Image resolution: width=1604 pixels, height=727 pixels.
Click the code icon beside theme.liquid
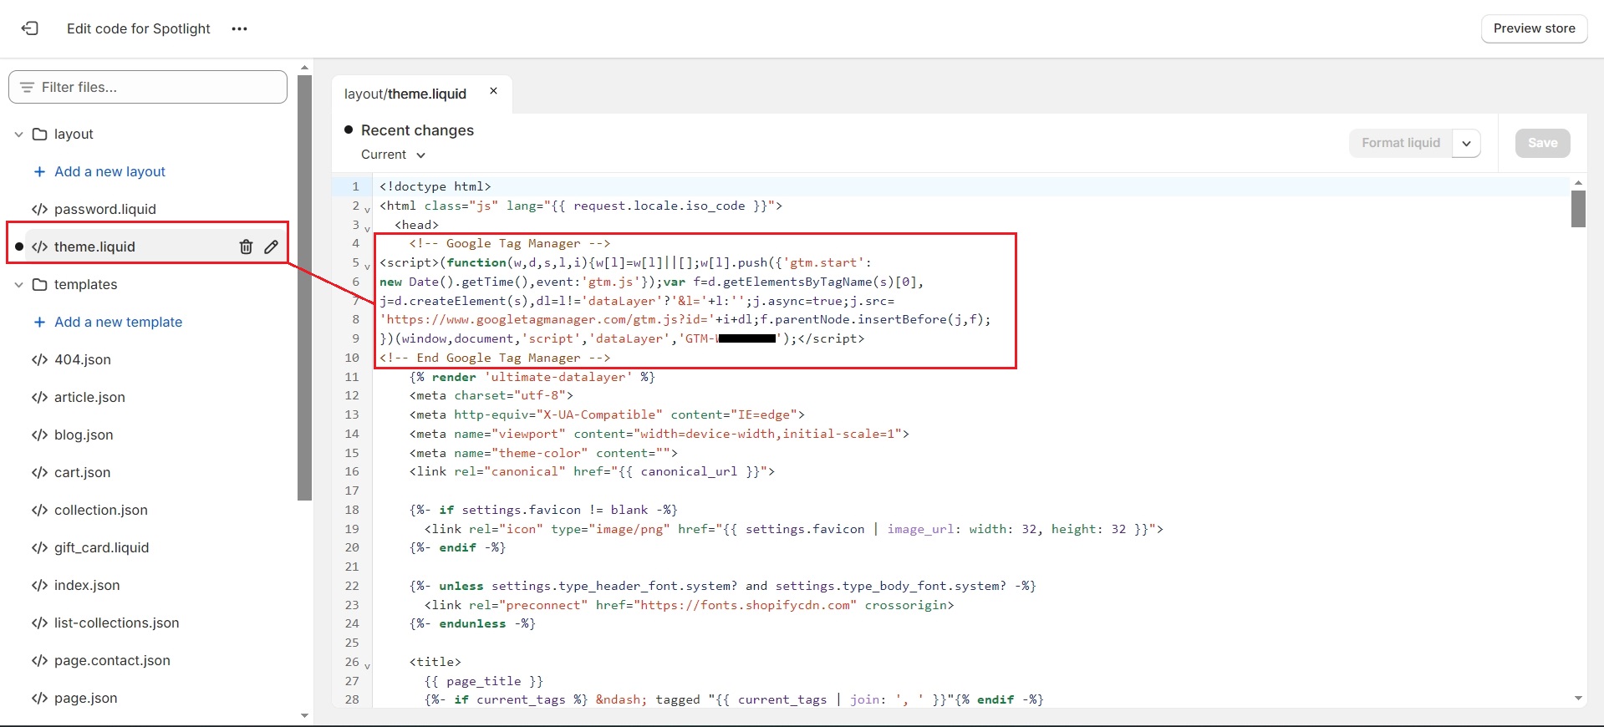[x=39, y=247]
